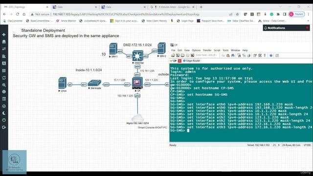
Task: Click the Lock Lab checkmark sidebar icon
Action: pyautogui.click(x=4, y=106)
